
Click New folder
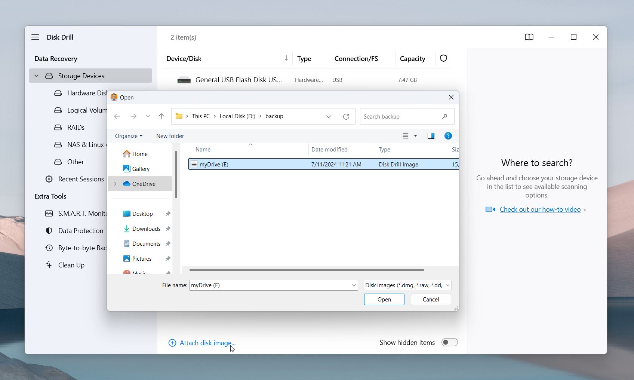tap(170, 136)
